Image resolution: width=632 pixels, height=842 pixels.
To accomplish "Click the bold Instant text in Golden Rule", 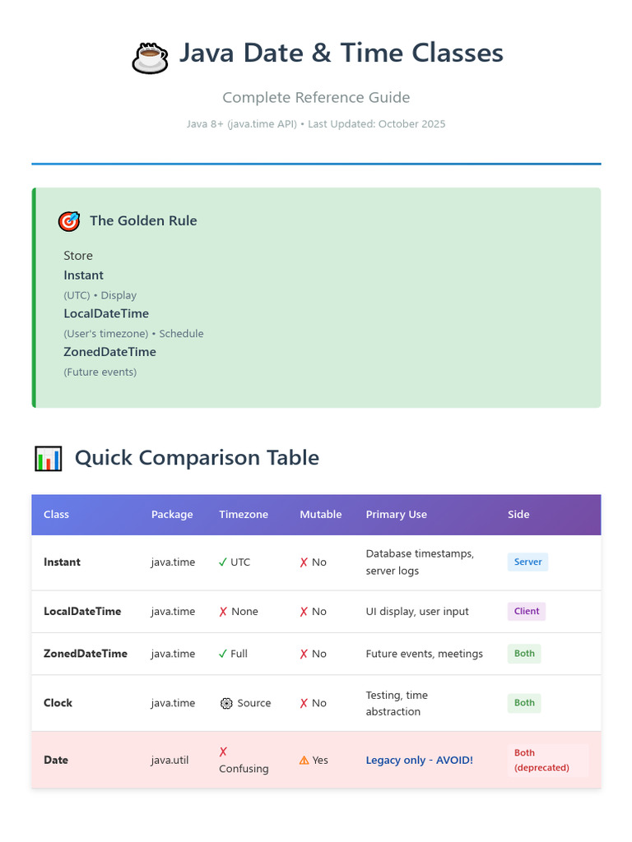I will coord(84,275).
